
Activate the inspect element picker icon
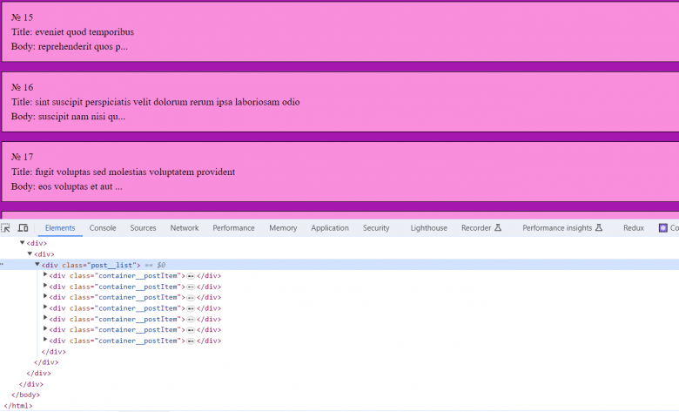[5, 228]
